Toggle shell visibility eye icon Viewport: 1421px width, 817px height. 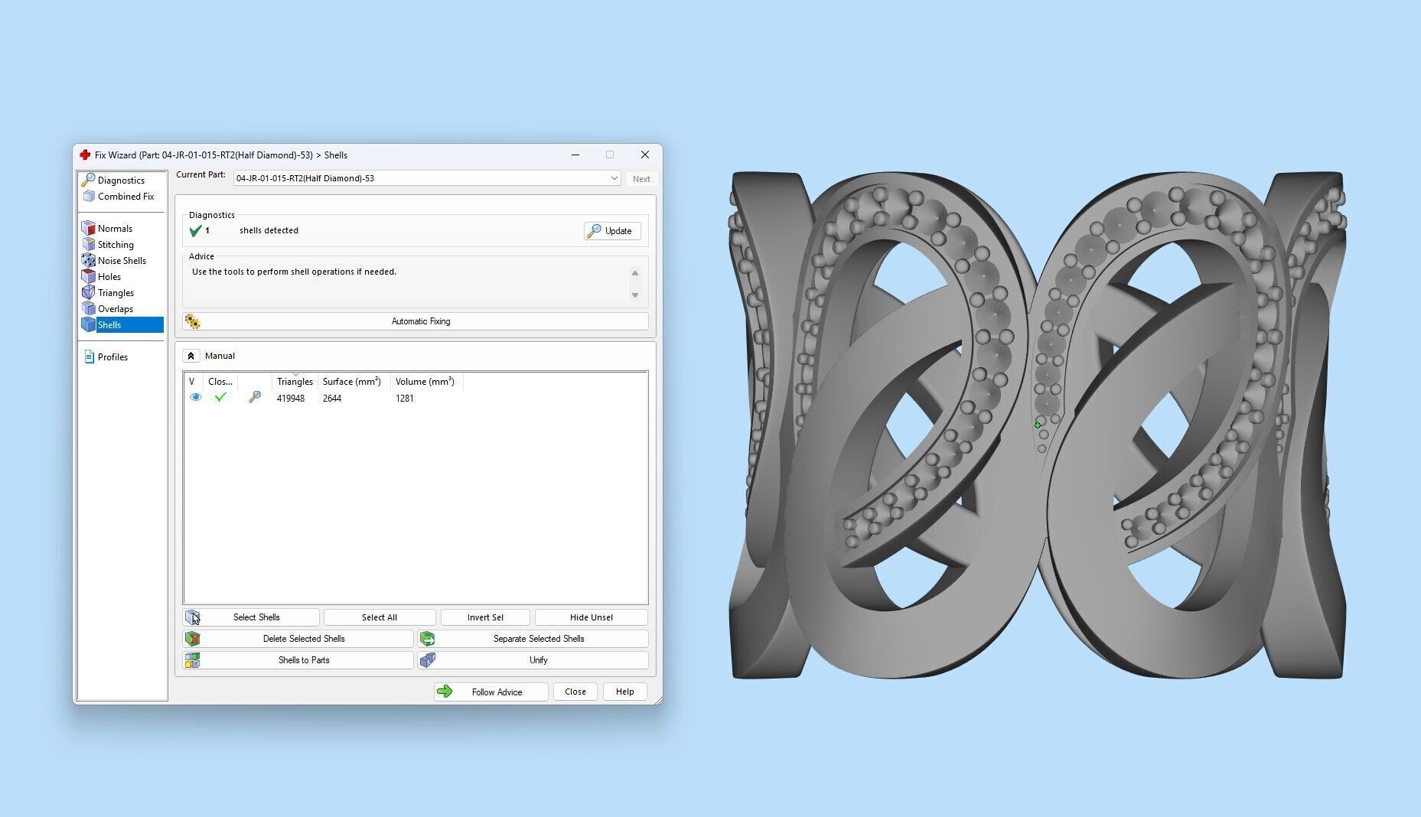point(196,398)
